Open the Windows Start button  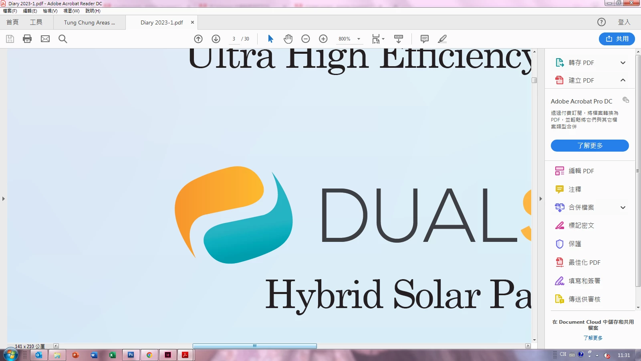click(x=11, y=355)
